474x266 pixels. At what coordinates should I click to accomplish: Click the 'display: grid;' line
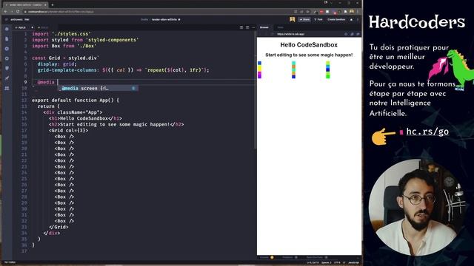point(57,64)
